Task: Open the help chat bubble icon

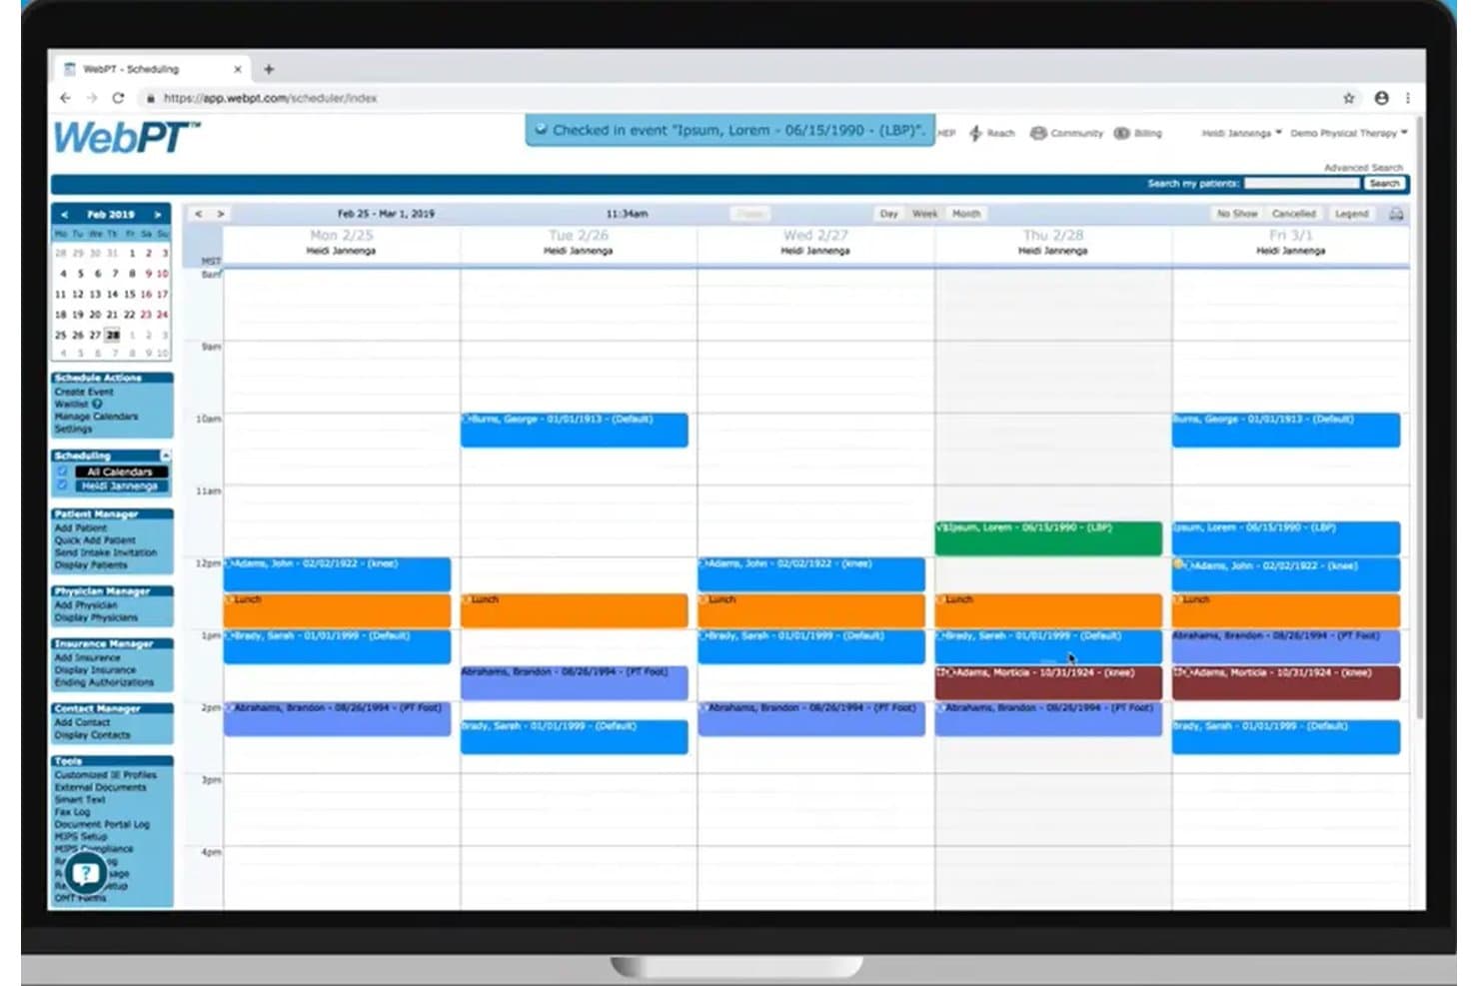Action: click(86, 873)
